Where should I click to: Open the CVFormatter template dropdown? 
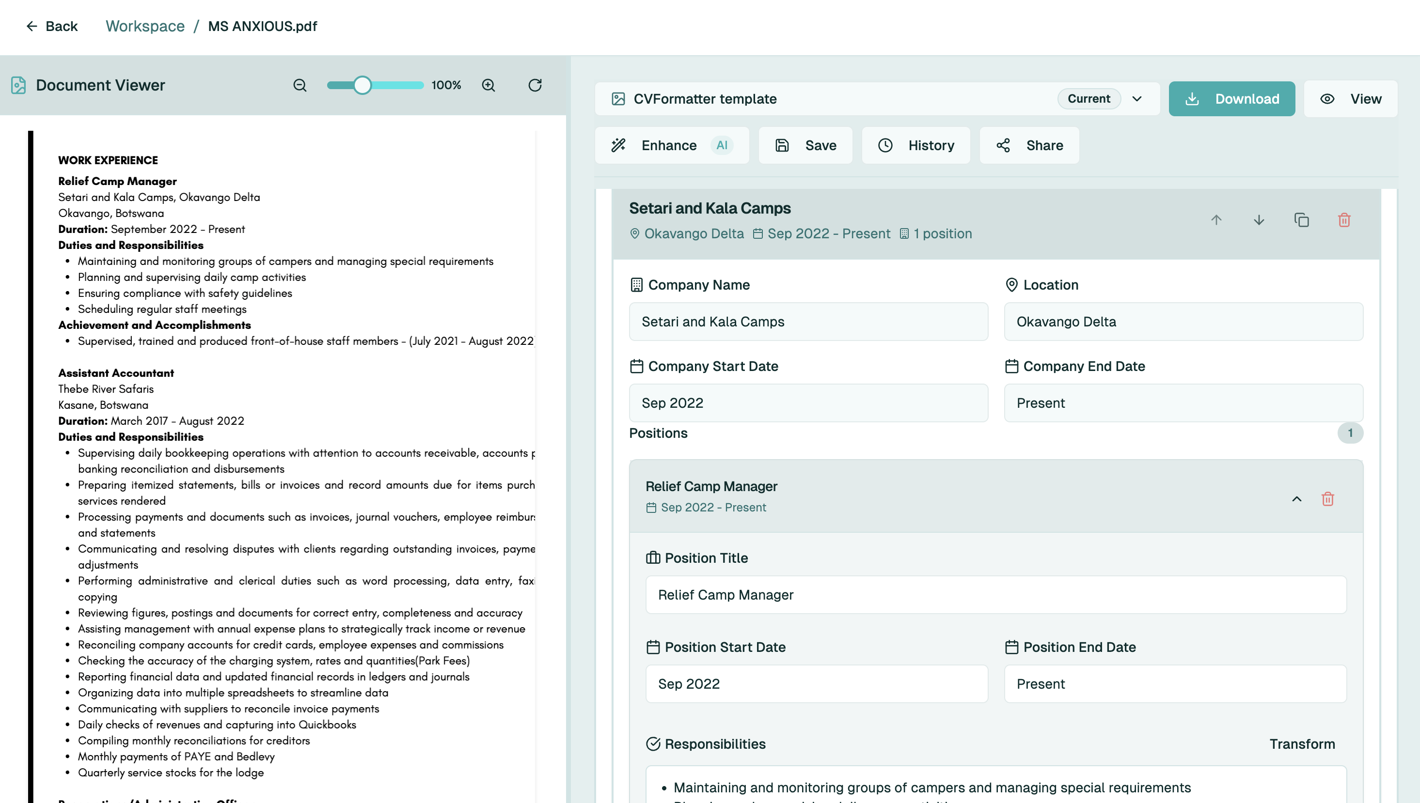pos(1137,99)
